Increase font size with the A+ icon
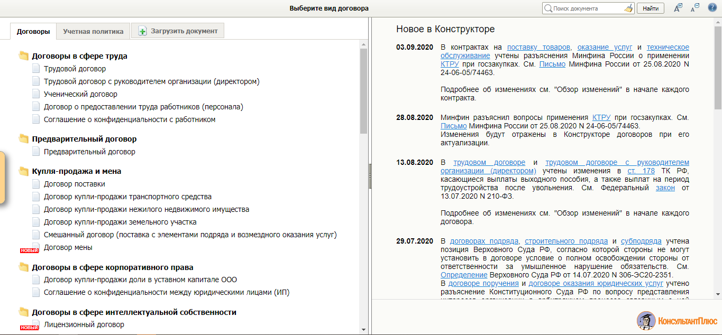The height and width of the screenshot is (335, 722). coord(678,8)
